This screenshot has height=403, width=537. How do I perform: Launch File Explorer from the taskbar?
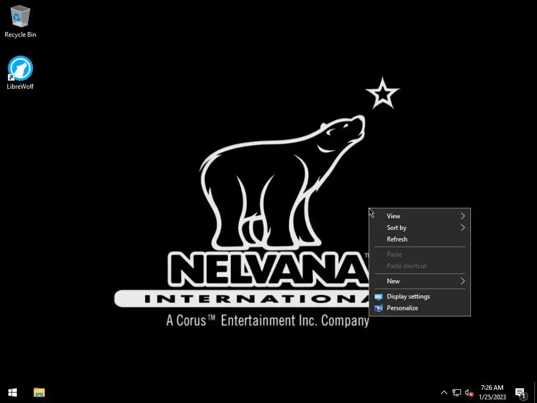click(x=39, y=393)
